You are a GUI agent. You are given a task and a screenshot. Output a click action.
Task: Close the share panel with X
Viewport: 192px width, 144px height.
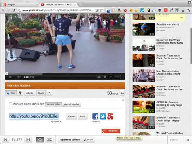click(x=123, y=100)
